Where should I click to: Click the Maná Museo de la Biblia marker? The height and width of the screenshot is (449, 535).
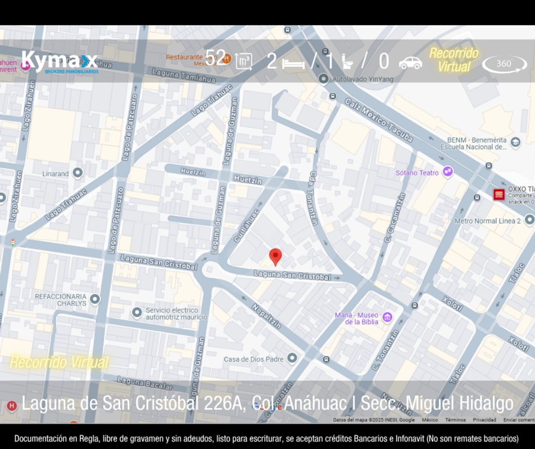[387, 317]
